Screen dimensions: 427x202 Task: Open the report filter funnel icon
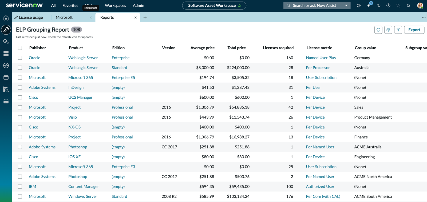[x=398, y=30]
